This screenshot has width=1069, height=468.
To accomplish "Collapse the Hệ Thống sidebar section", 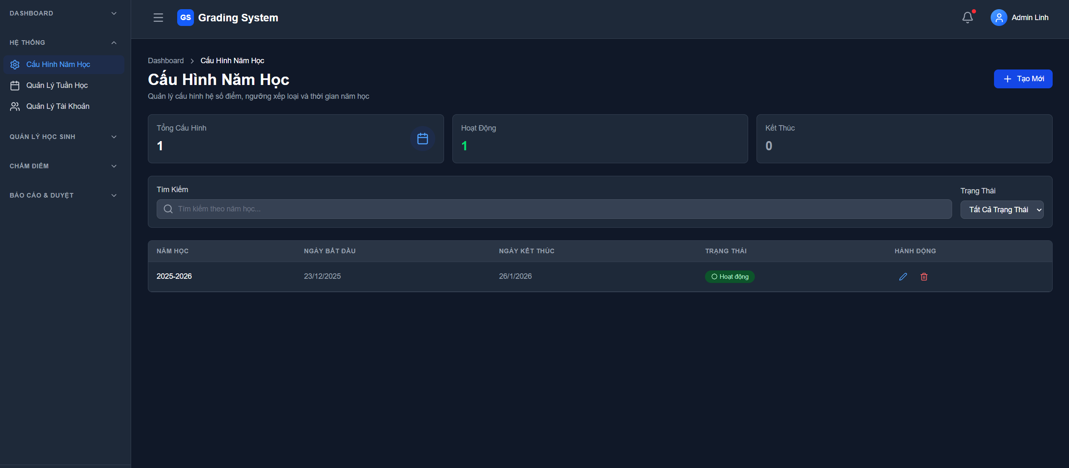I will [x=114, y=43].
